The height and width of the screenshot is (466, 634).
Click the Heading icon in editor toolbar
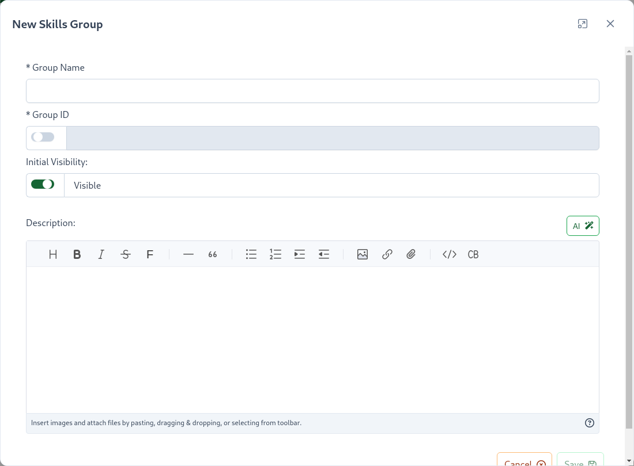[53, 254]
